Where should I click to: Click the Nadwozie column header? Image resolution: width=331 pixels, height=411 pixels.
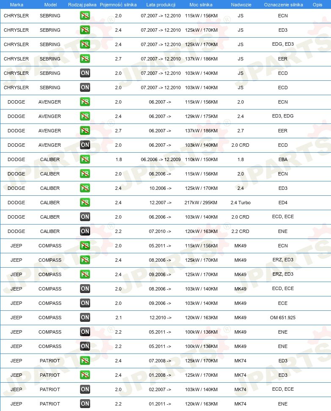click(241, 5)
